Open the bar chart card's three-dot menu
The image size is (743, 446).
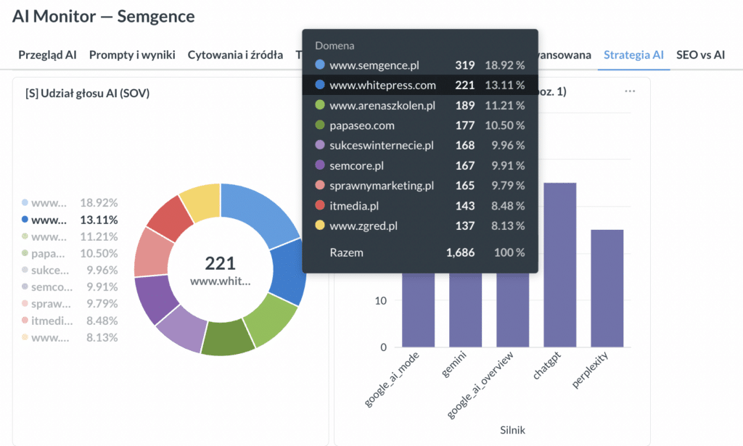pyautogui.click(x=629, y=91)
